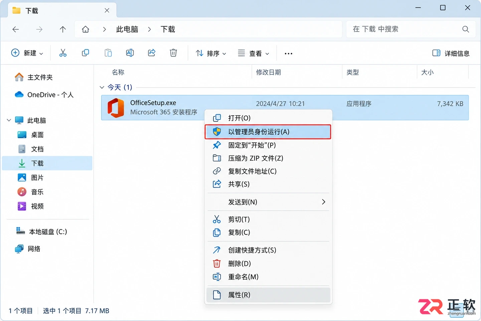This screenshot has height=321, width=481.
Task: Expand the 发送到(N) submenu
Action: pos(268,202)
